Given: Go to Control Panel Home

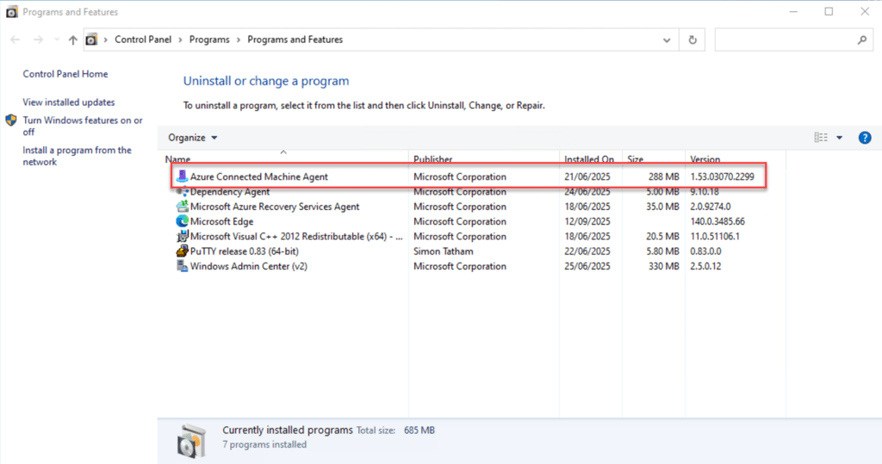Looking at the screenshot, I should [65, 74].
